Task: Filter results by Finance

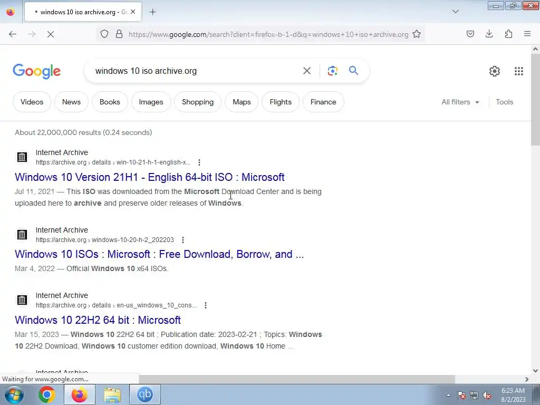Action: [323, 102]
